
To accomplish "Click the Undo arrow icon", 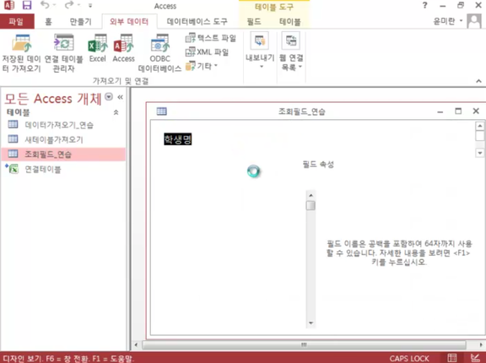I will pyautogui.click(x=46, y=5).
